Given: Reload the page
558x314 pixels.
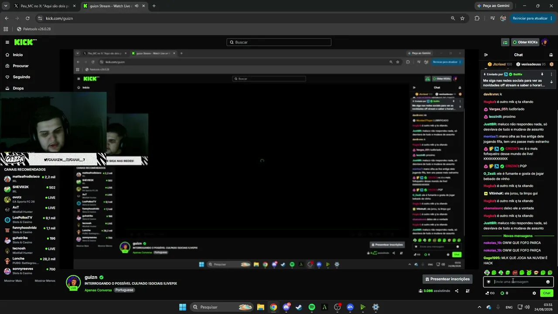Looking at the screenshot, I should point(27,18).
